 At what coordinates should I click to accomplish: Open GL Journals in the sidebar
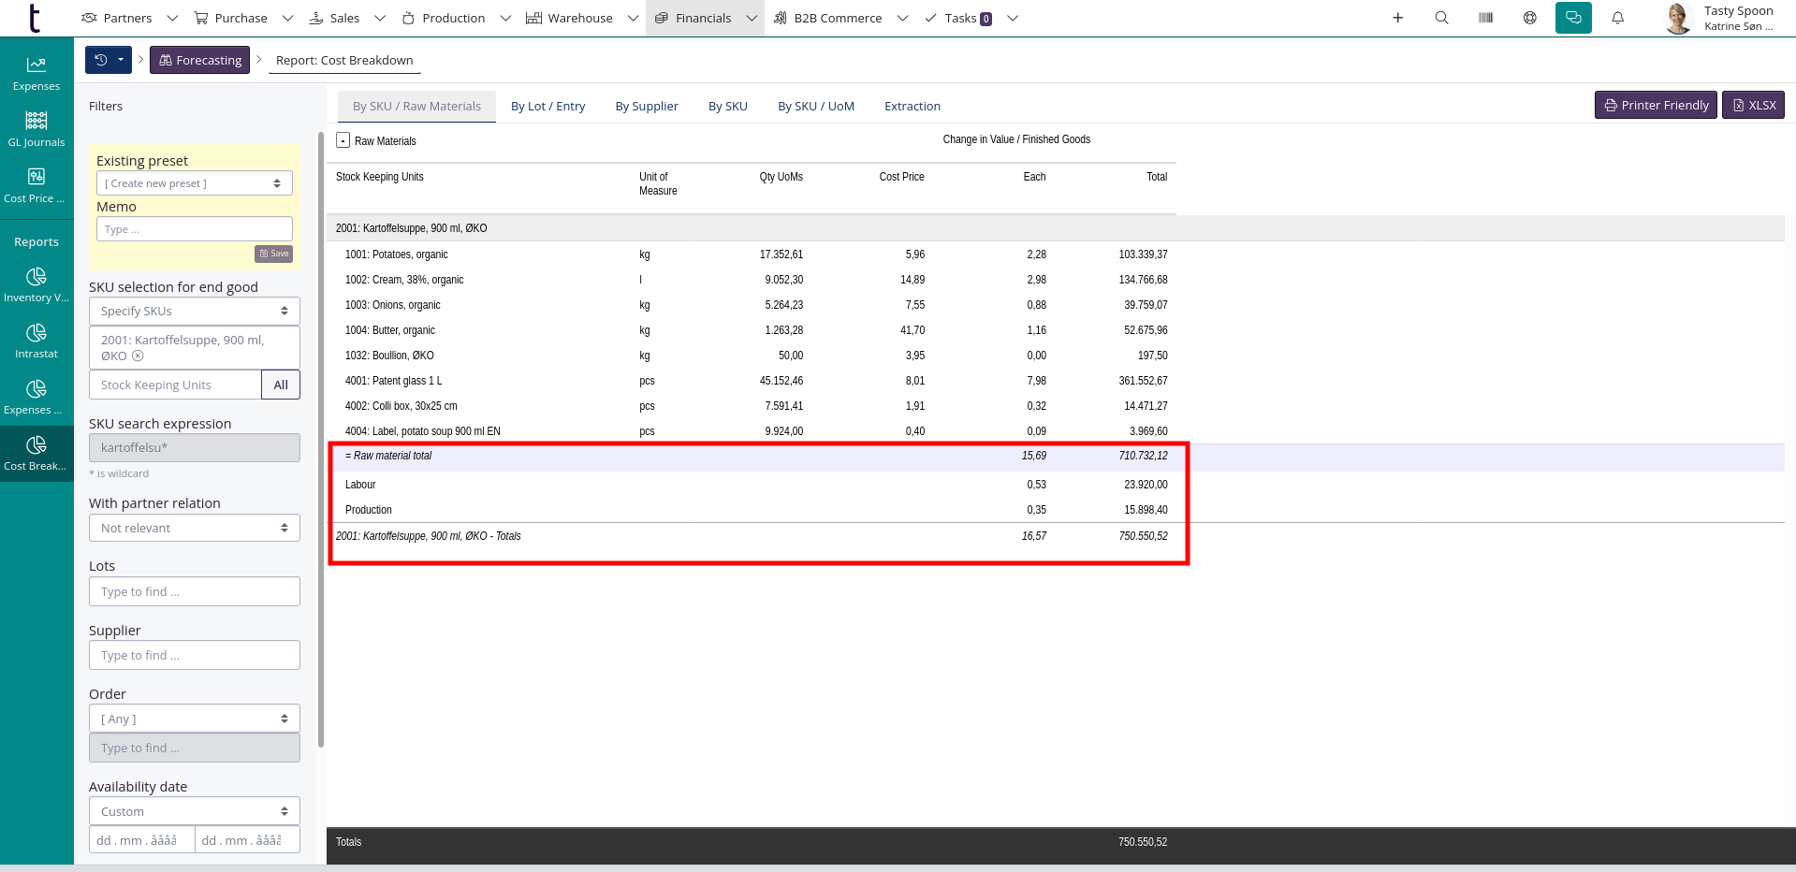point(37,129)
